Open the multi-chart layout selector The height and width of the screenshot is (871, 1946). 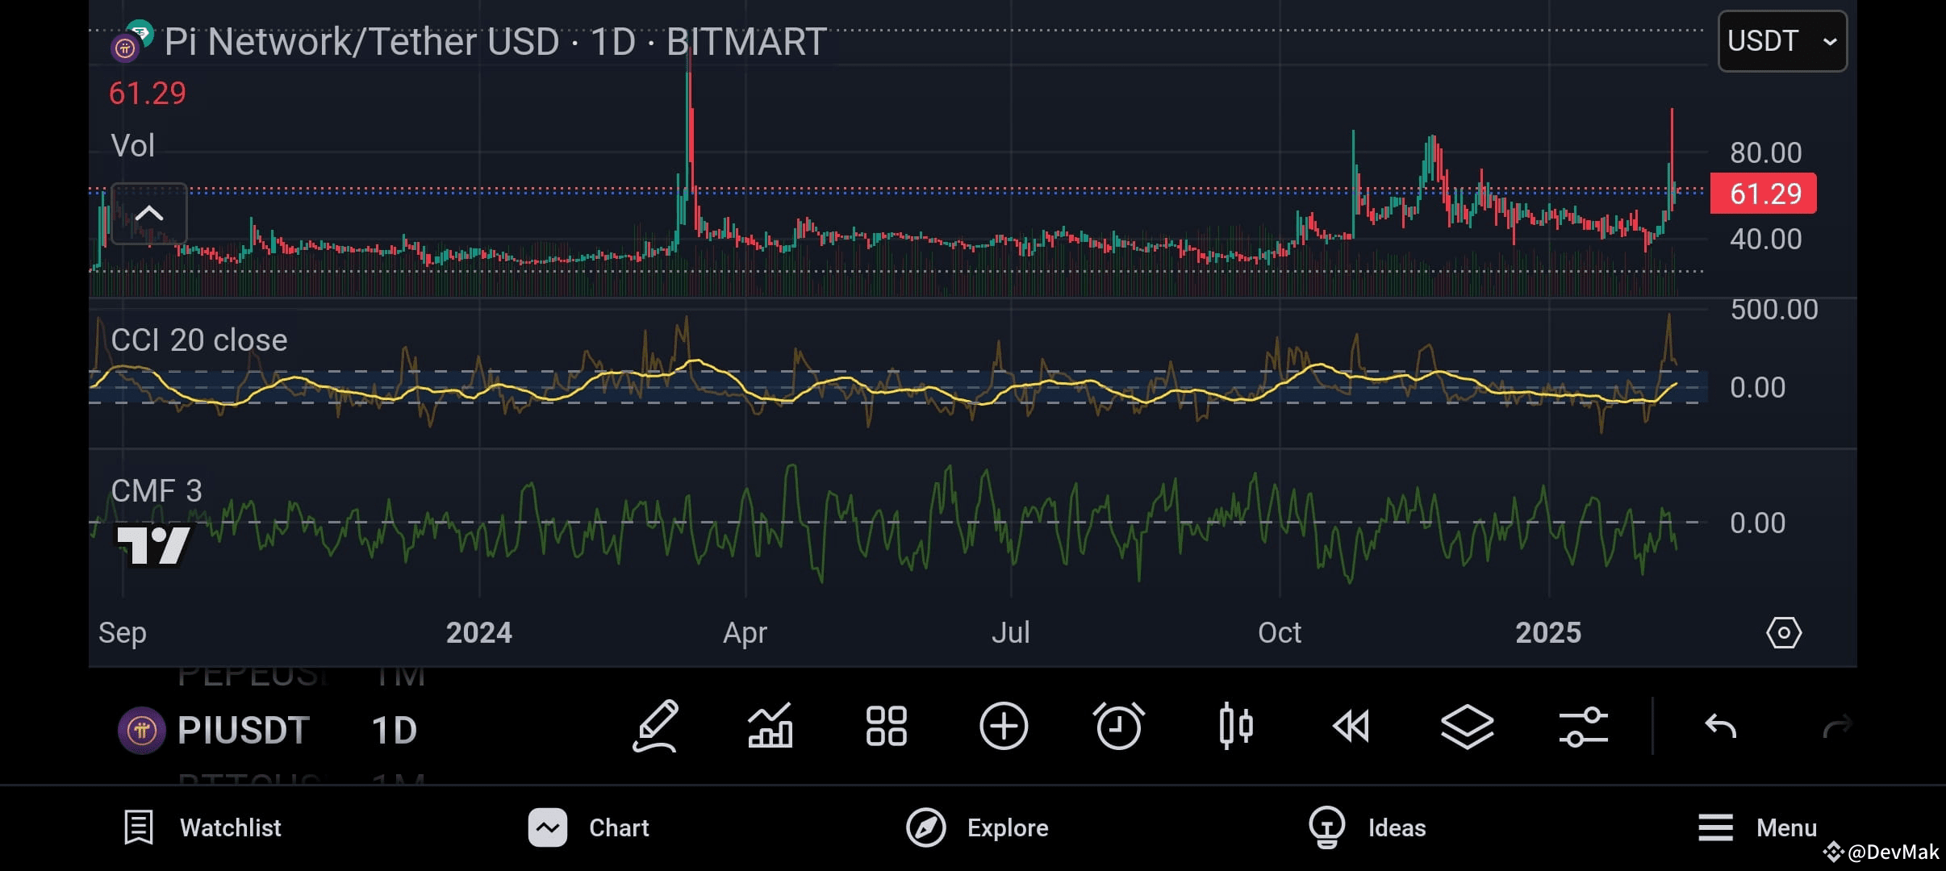click(885, 726)
